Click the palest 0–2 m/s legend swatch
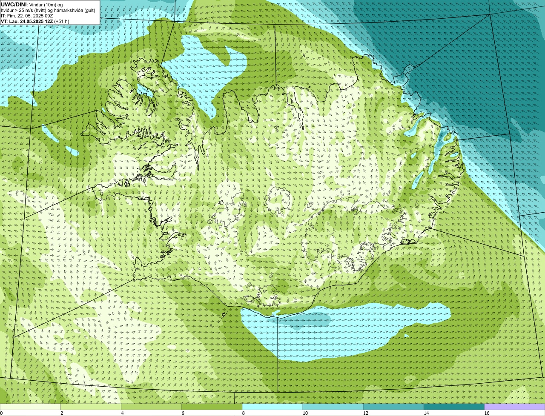This screenshot has height=416, width=545. click(x=30, y=407)
